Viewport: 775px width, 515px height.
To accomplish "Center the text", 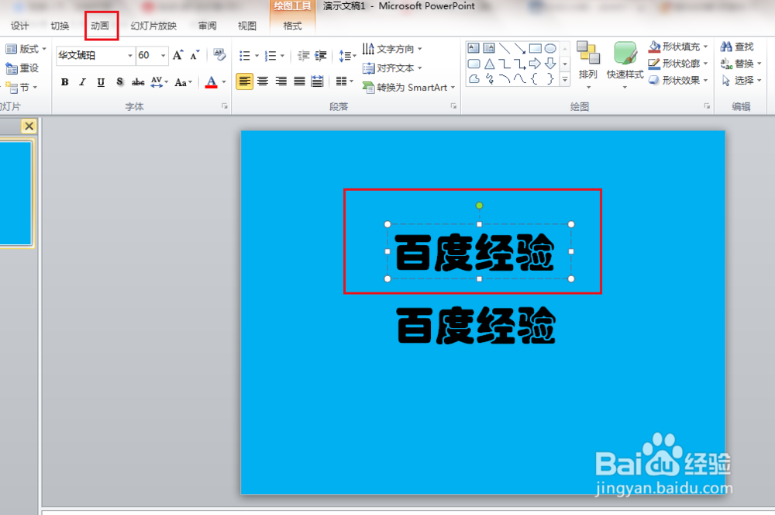I will [263, 81].
